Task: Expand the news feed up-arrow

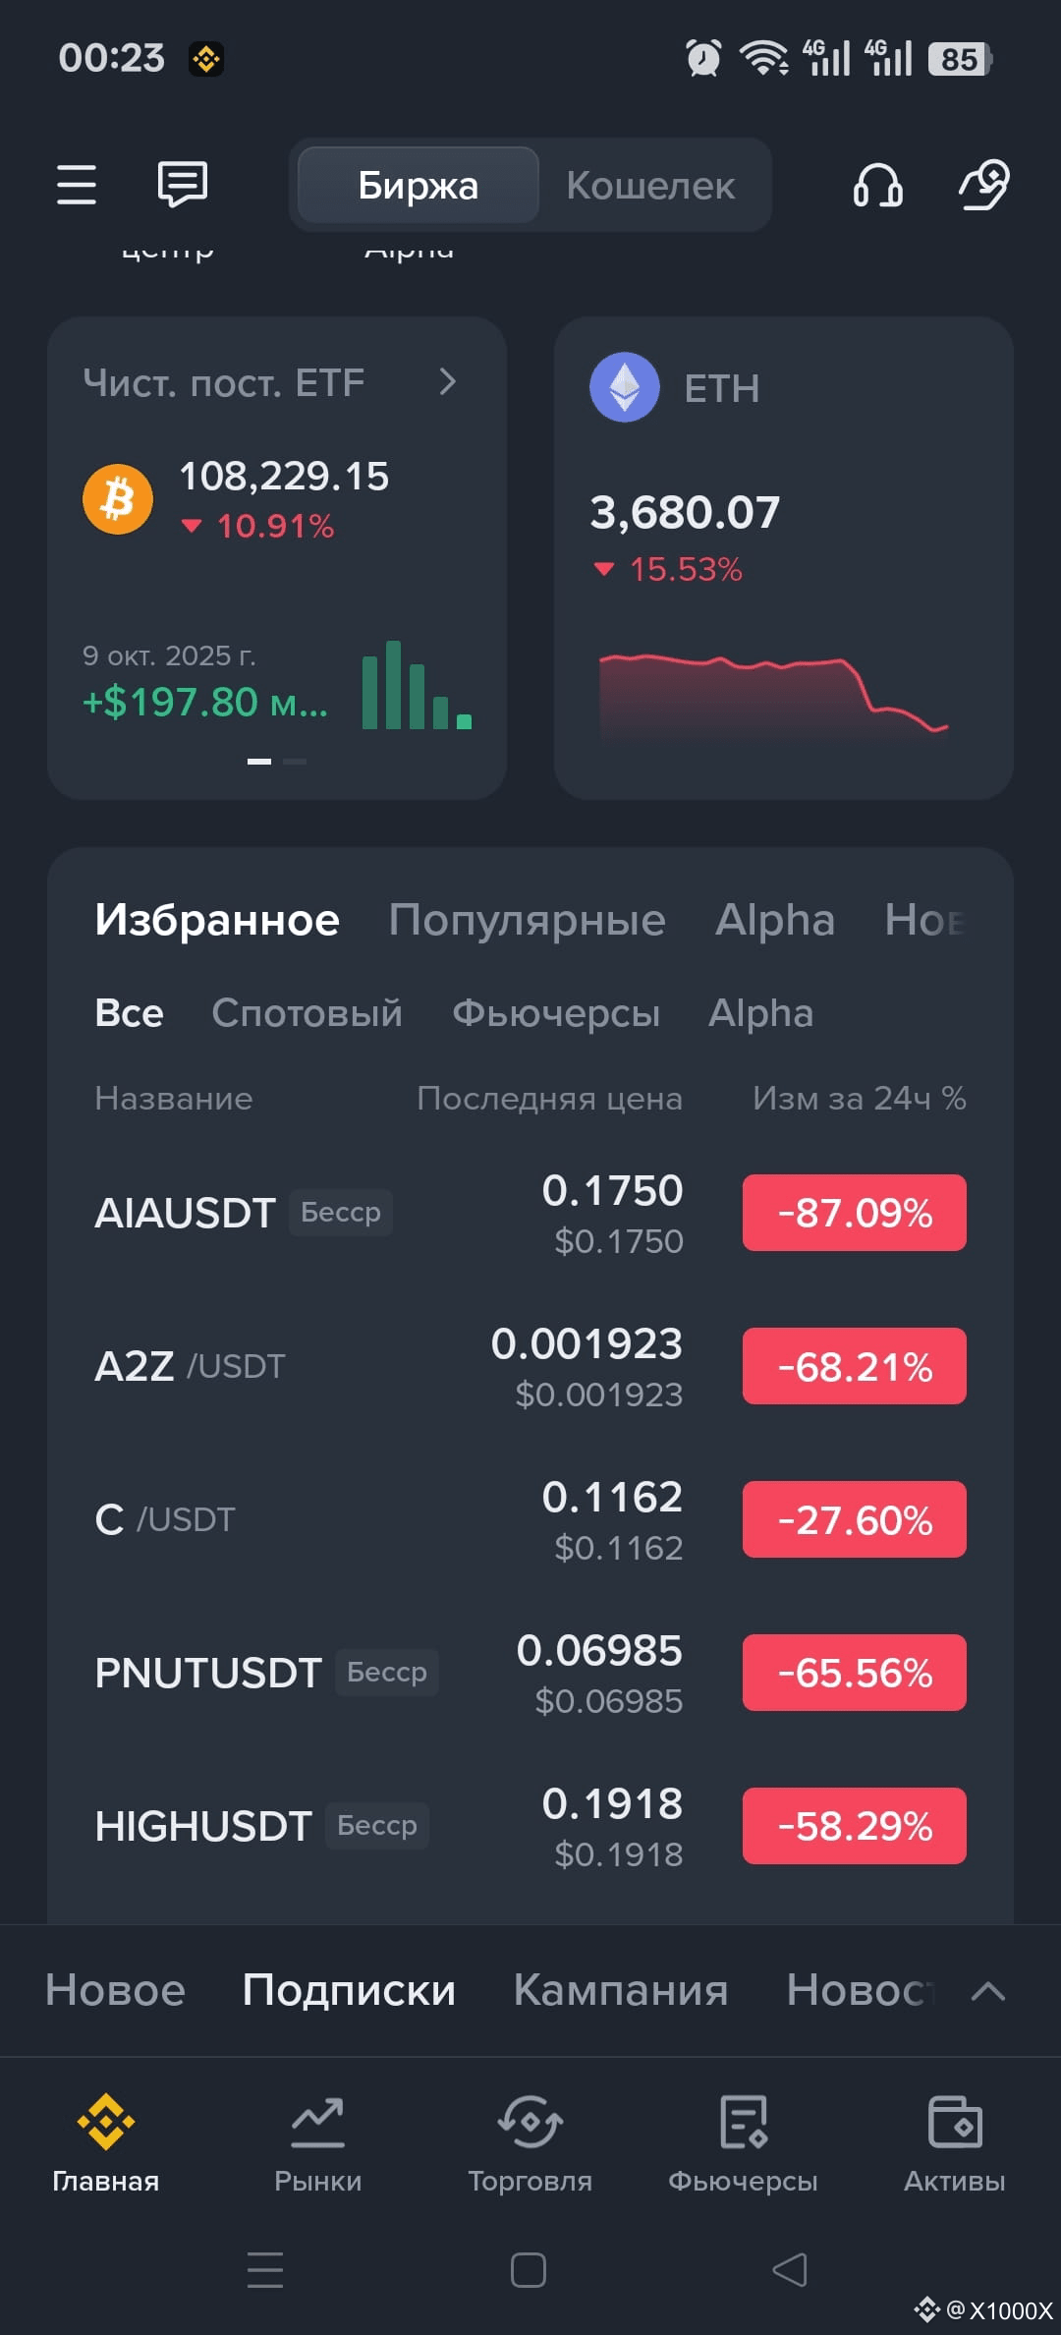Action: [987, 1991]
